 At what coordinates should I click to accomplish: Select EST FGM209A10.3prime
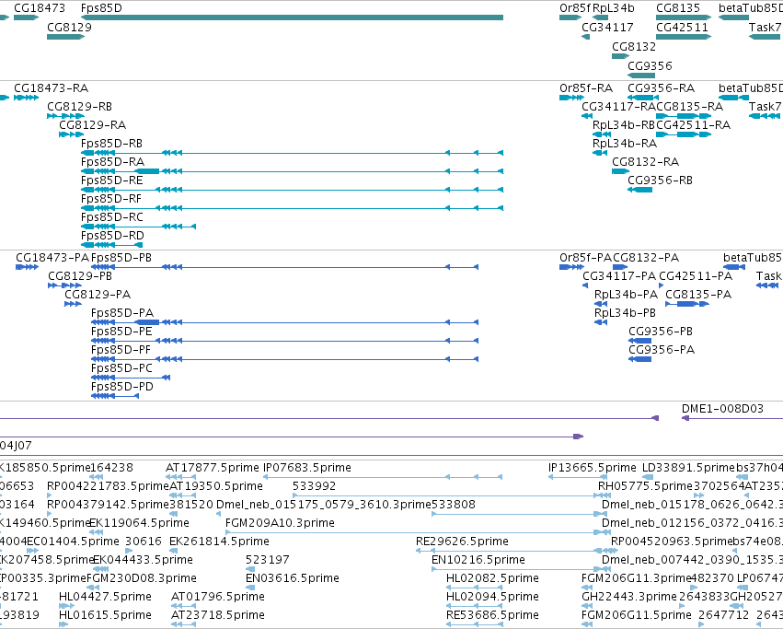point(280,523)
